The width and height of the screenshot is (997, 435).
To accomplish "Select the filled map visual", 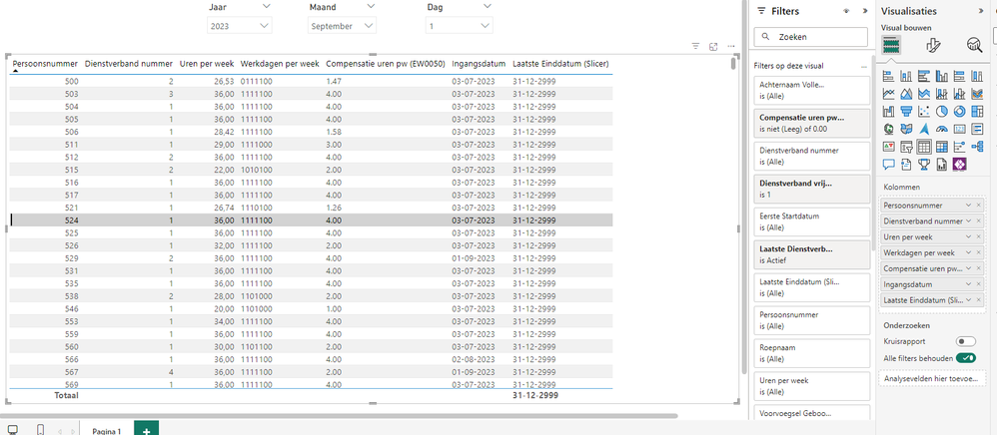I will (x=907, y=129).
